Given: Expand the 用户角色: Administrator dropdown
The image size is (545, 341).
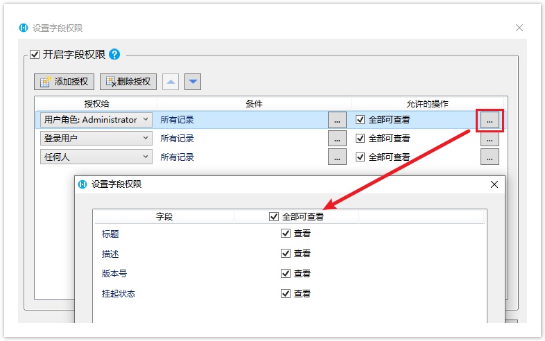Looking at the screenshot, I should pyautogui.click(x=146, y=119).
